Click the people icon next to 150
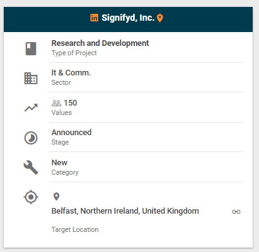 point(56,103)
